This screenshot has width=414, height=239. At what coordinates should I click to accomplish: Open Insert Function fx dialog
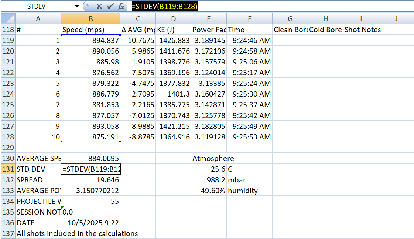coord(121,6)
